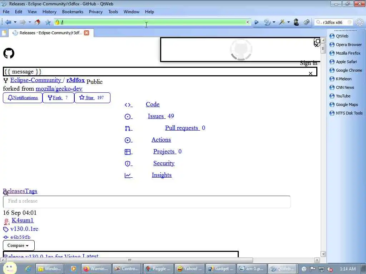Viewport: 366px width, 274px height.
Task: Open the Bookmarks menu
Action: pos(73,12)
